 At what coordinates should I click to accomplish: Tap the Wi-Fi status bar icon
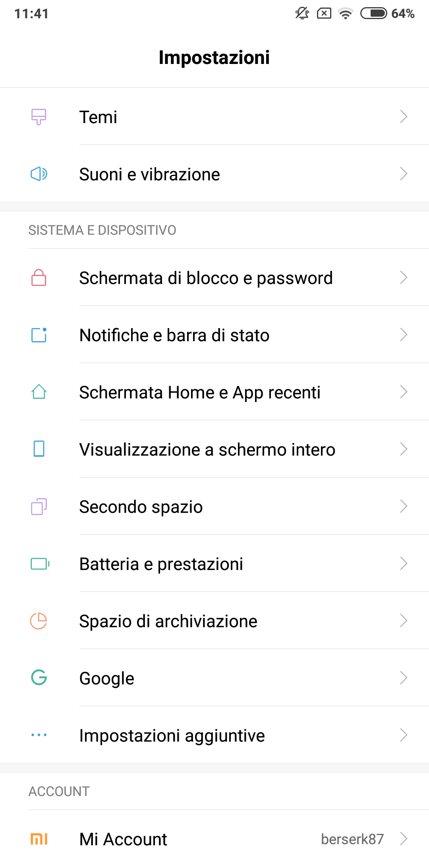click(x=346, y=14)
